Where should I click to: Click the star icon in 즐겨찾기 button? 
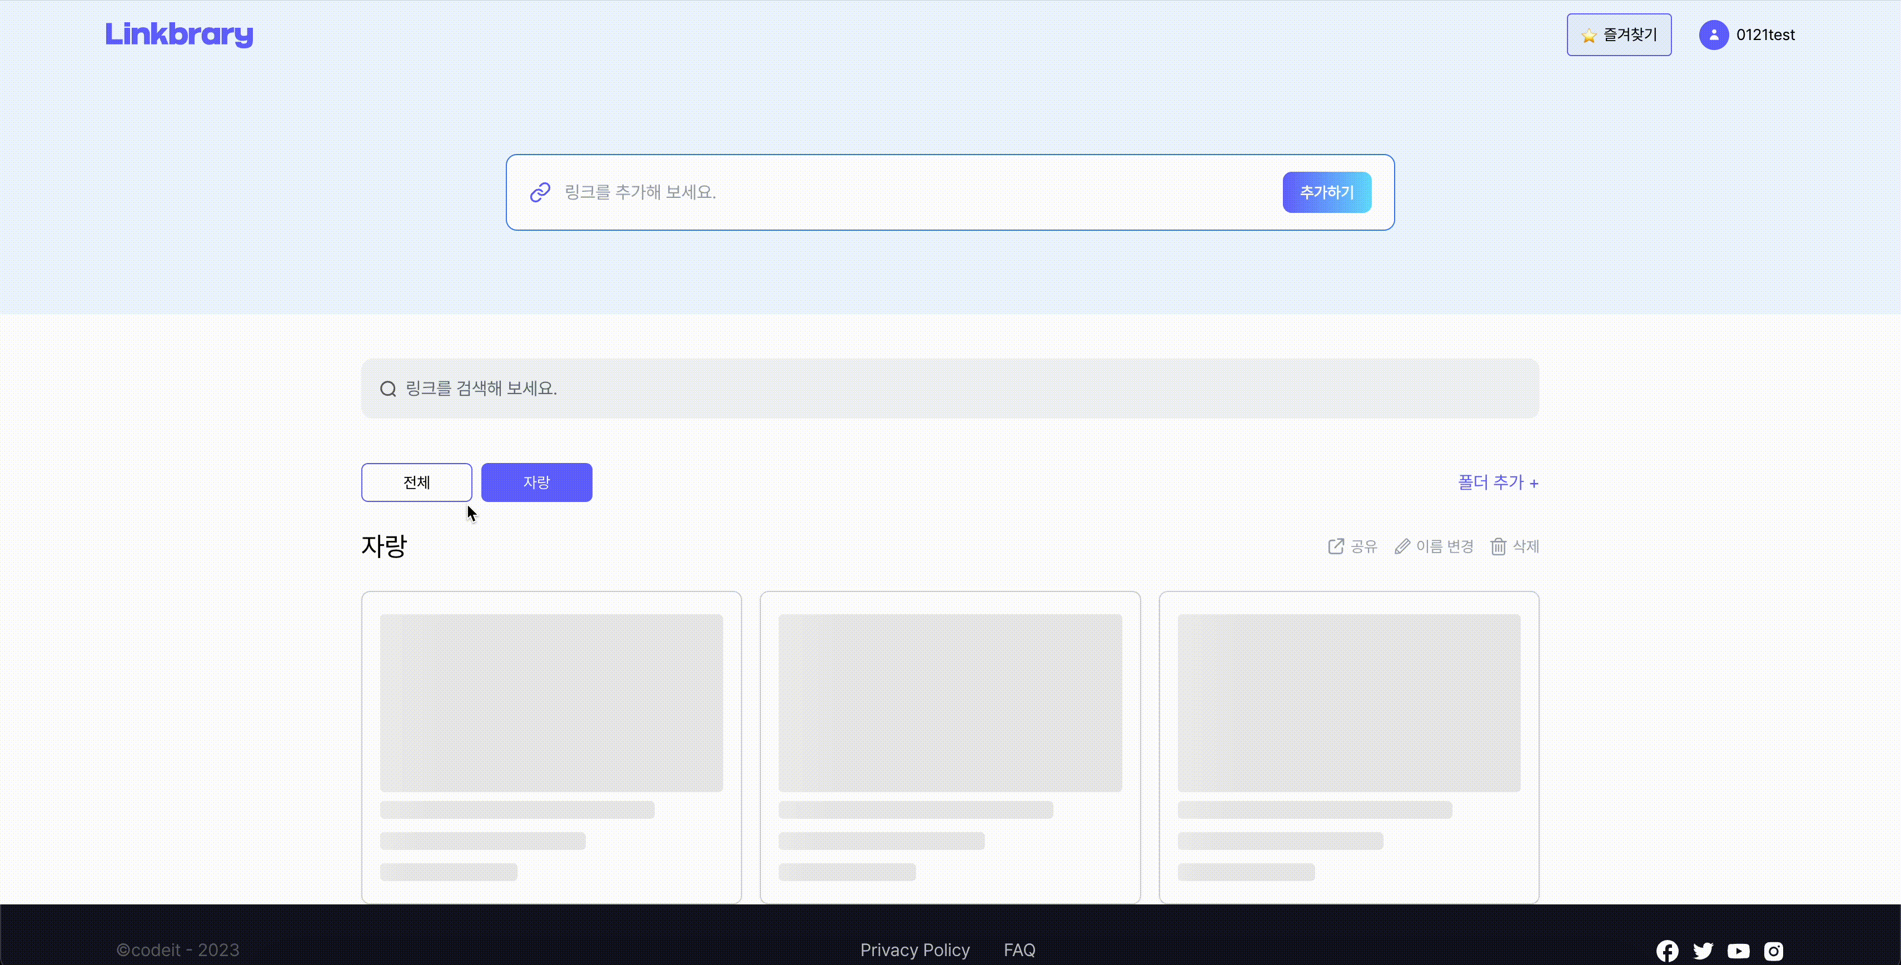[1589, 36]
